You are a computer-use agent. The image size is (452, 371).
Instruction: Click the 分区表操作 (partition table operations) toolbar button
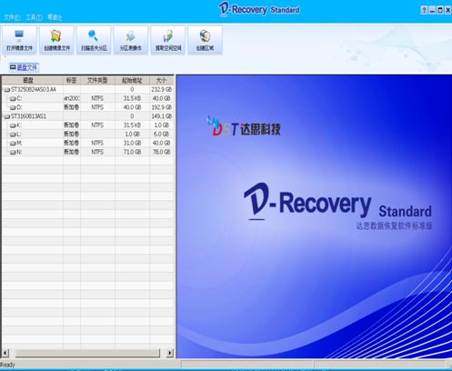pos(131,40)
